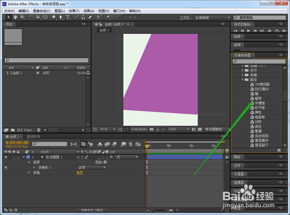Open the 有效摄像机 view dropdown
Screen dimensions: 290x215
tap(216, 129)
